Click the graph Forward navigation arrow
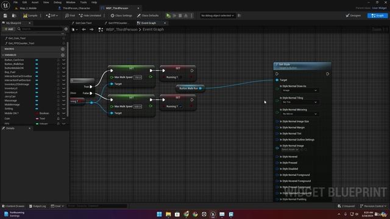This screenshot has height=219, width=390. [x=91, y=30]
